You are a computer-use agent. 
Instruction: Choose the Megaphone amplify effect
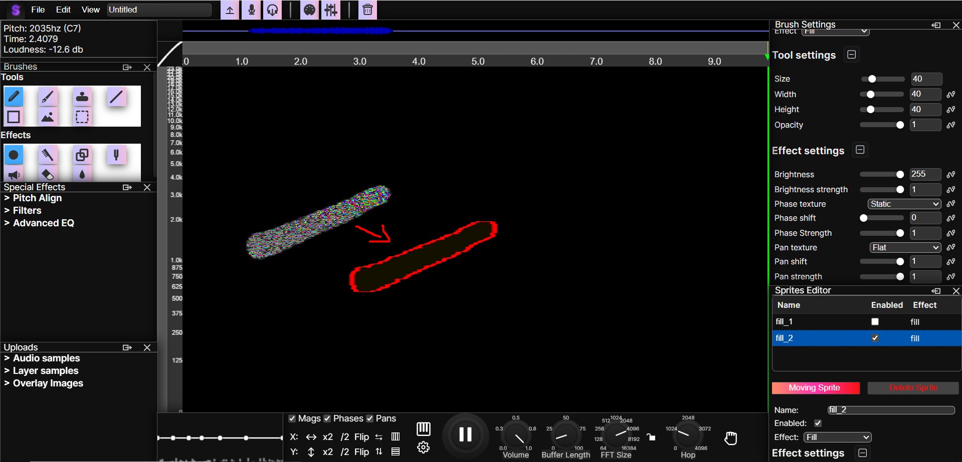14,174
